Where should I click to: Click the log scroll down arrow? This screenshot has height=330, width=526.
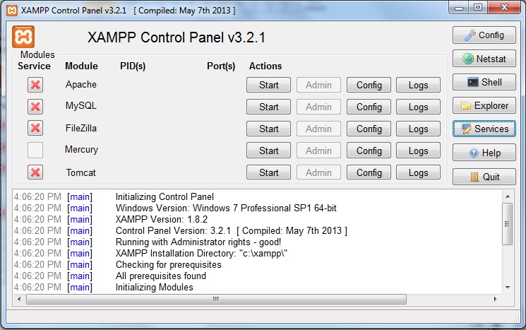[x=508, y=288]
